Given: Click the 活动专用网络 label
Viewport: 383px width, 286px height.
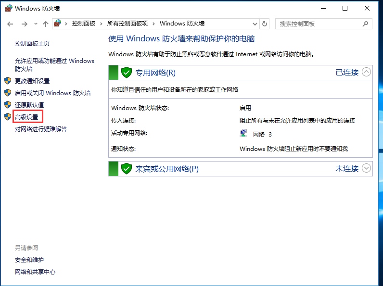Looking at the screenshot, I should click(x=129, y=133).
